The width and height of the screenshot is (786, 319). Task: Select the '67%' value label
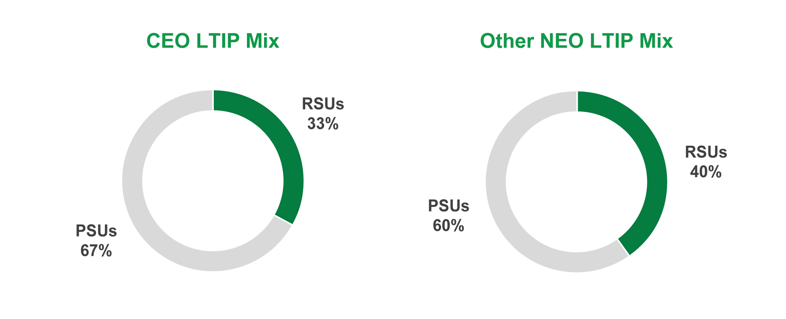click(x=96, y=251)
